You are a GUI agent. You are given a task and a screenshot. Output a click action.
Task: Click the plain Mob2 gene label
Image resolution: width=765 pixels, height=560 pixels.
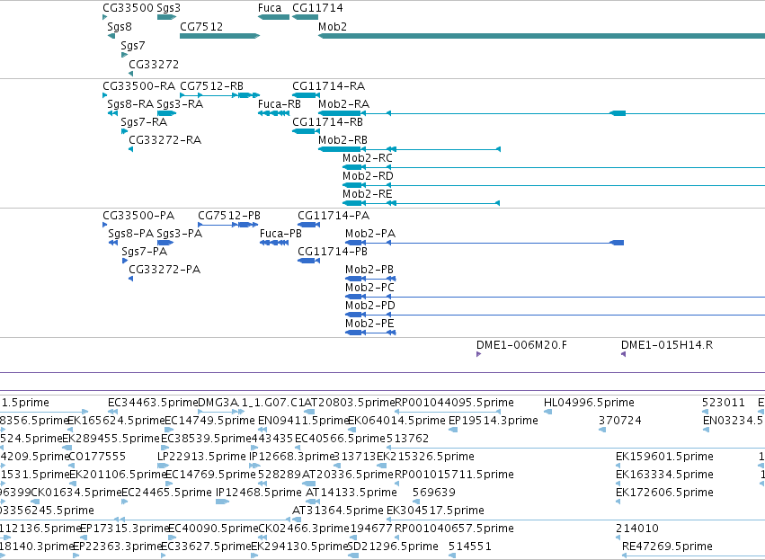click(x=333, y=26)
